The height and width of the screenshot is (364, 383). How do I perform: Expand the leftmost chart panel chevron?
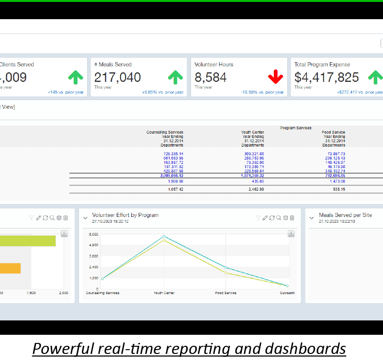2,218
